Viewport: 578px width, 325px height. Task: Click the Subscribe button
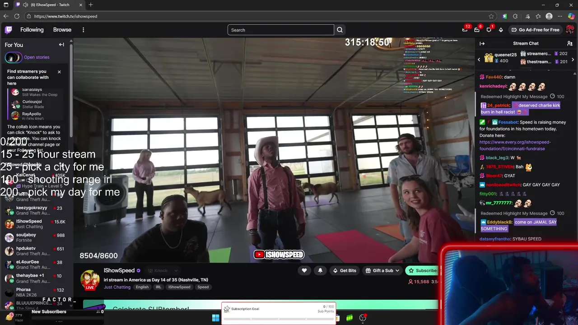pos(422,270)
